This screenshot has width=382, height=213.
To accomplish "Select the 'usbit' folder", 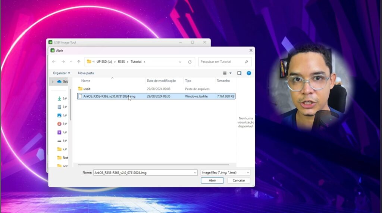I will click(87, 89).
